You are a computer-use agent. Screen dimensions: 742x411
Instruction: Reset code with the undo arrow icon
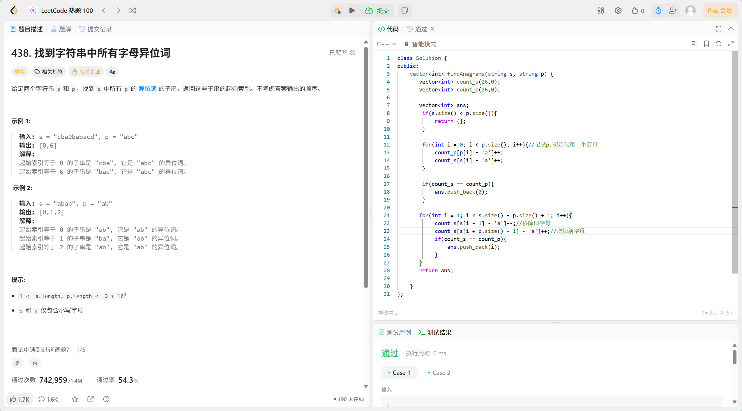pos(718,44)
